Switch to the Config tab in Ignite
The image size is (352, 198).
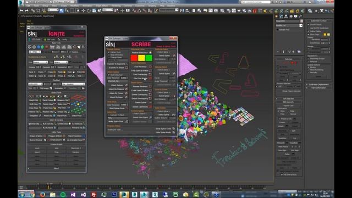click(x=62, y=40)
